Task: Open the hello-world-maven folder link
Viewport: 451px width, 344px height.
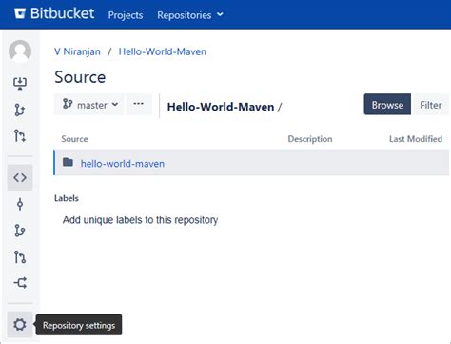Action: tap(123, 164)
